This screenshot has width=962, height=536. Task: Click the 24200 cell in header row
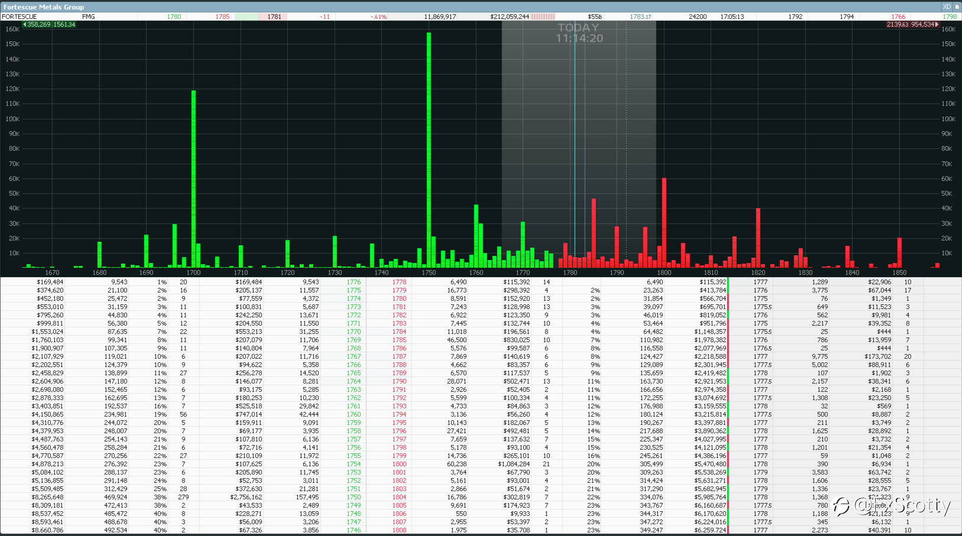[x=698, y=17]
